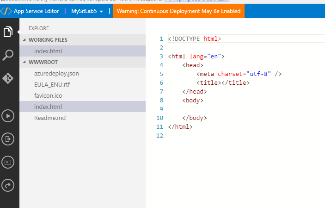Open favicon.ico file
Viewport: 325px width, 208px height.
tap(82, 95)
